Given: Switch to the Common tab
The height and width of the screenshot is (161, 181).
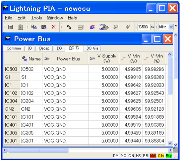Looking at the screenshot, I should coord(14,48).
